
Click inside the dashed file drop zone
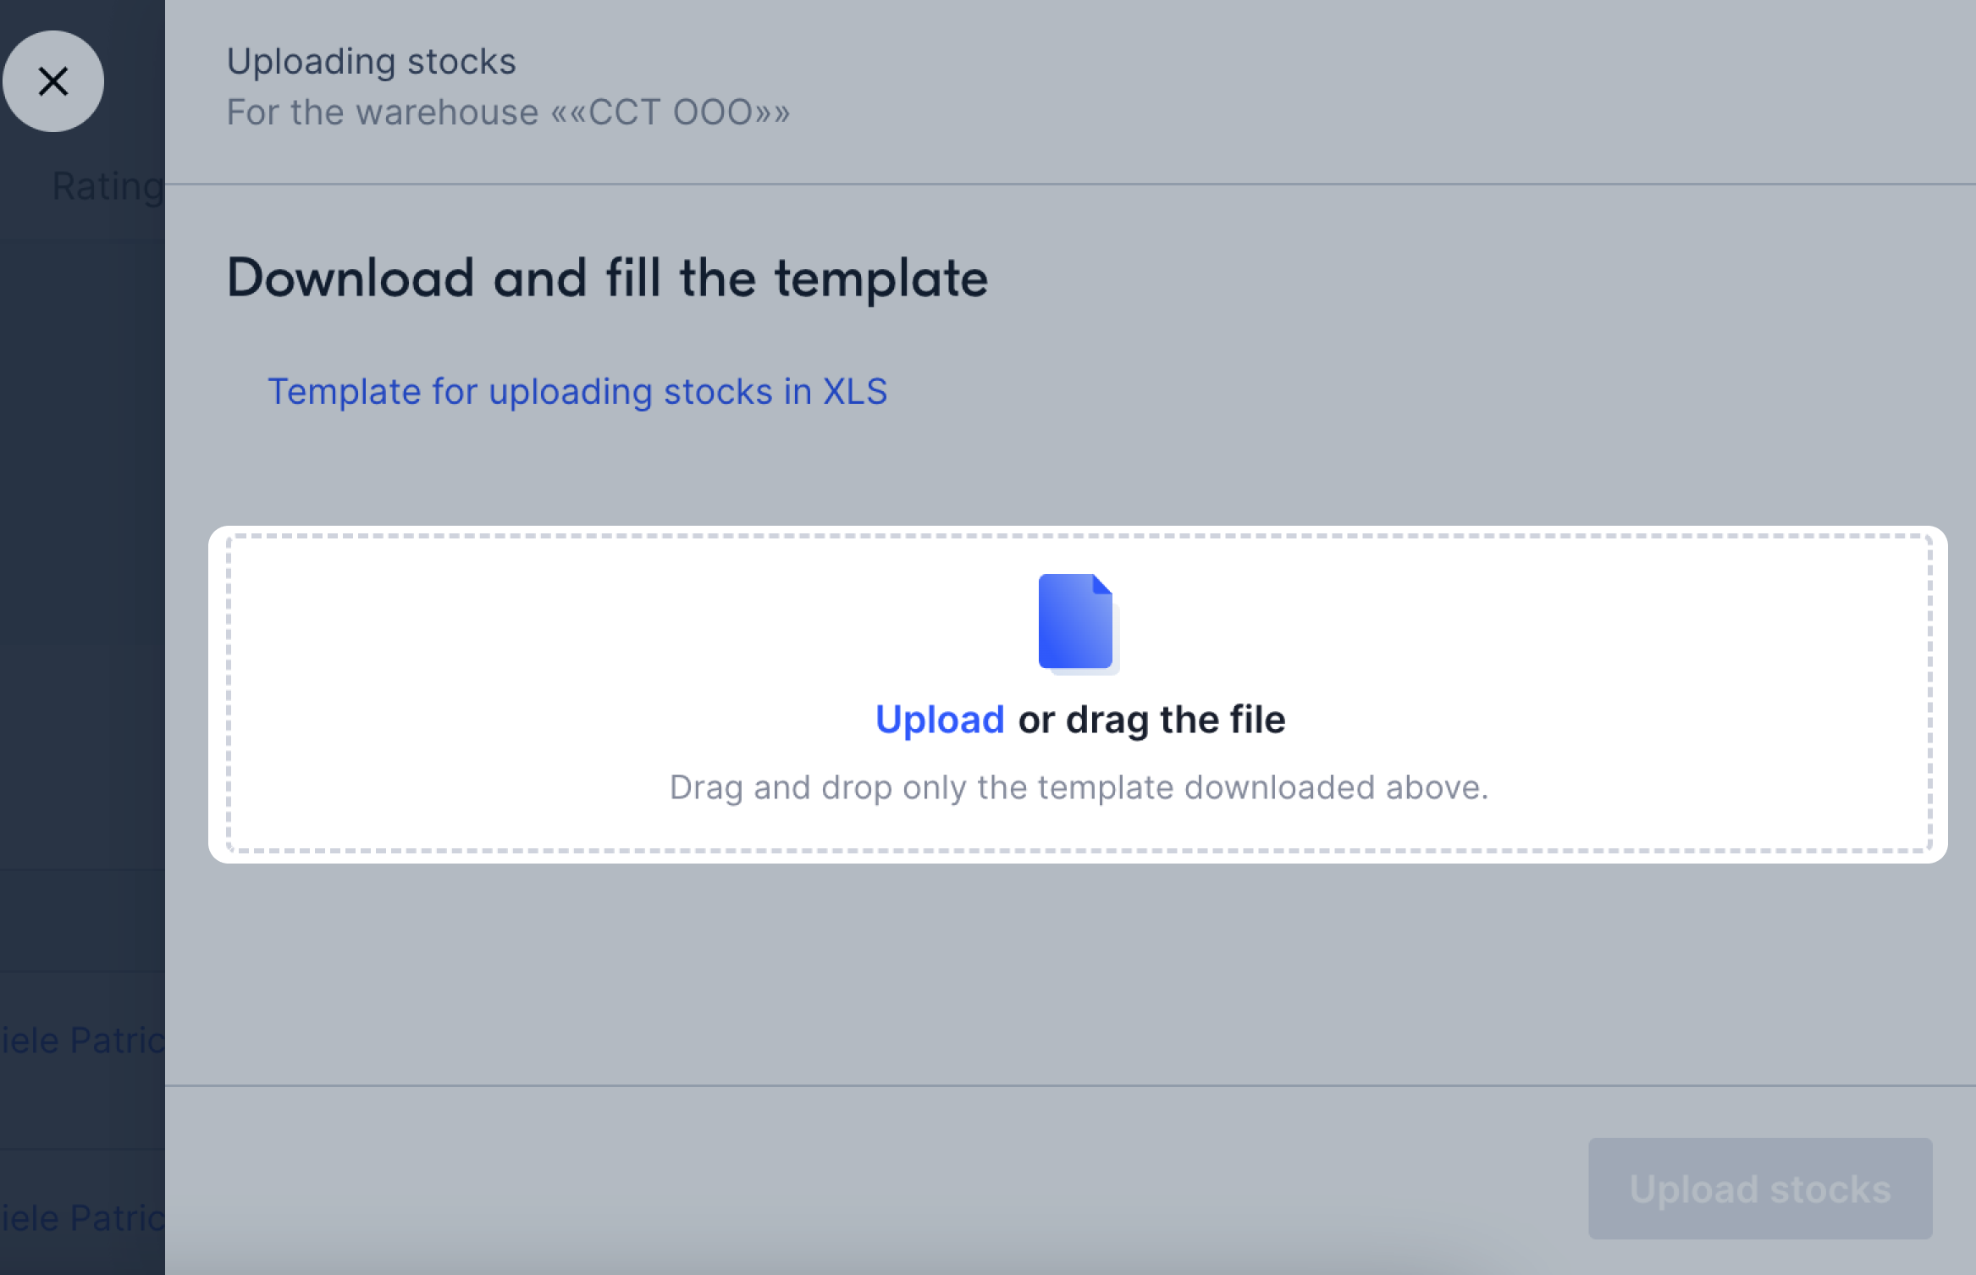coord(1078,693)
